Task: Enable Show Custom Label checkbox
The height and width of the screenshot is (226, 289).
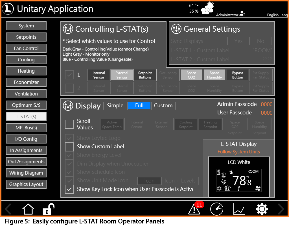Action: 69,147
